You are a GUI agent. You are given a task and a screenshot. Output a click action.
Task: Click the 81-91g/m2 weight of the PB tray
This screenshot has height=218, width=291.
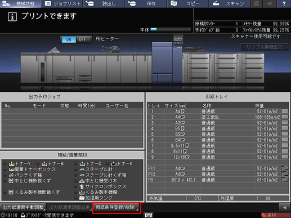(267, 180)
